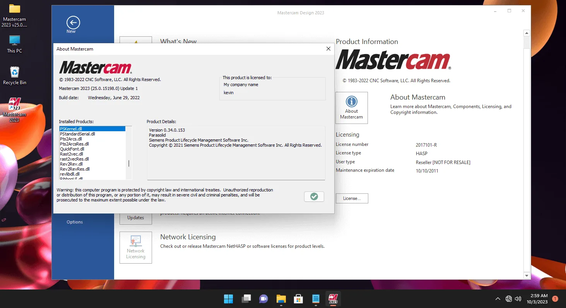Image resolution: width=566 pixels, height=308 pixels.
Task: Open the Windows Start menu
Action: 228,299
